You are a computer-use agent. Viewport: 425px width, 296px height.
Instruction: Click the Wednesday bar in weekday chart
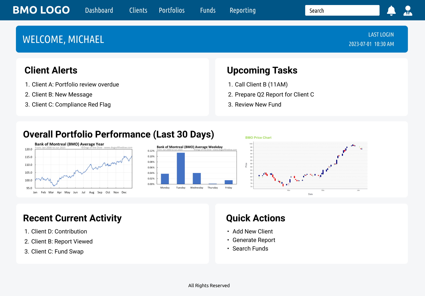[197, 179]
